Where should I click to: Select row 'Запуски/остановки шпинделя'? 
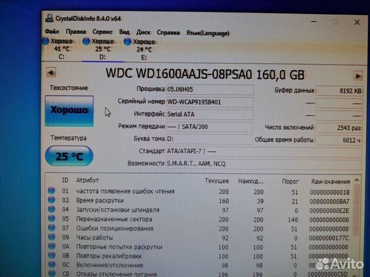coord(199,210)
